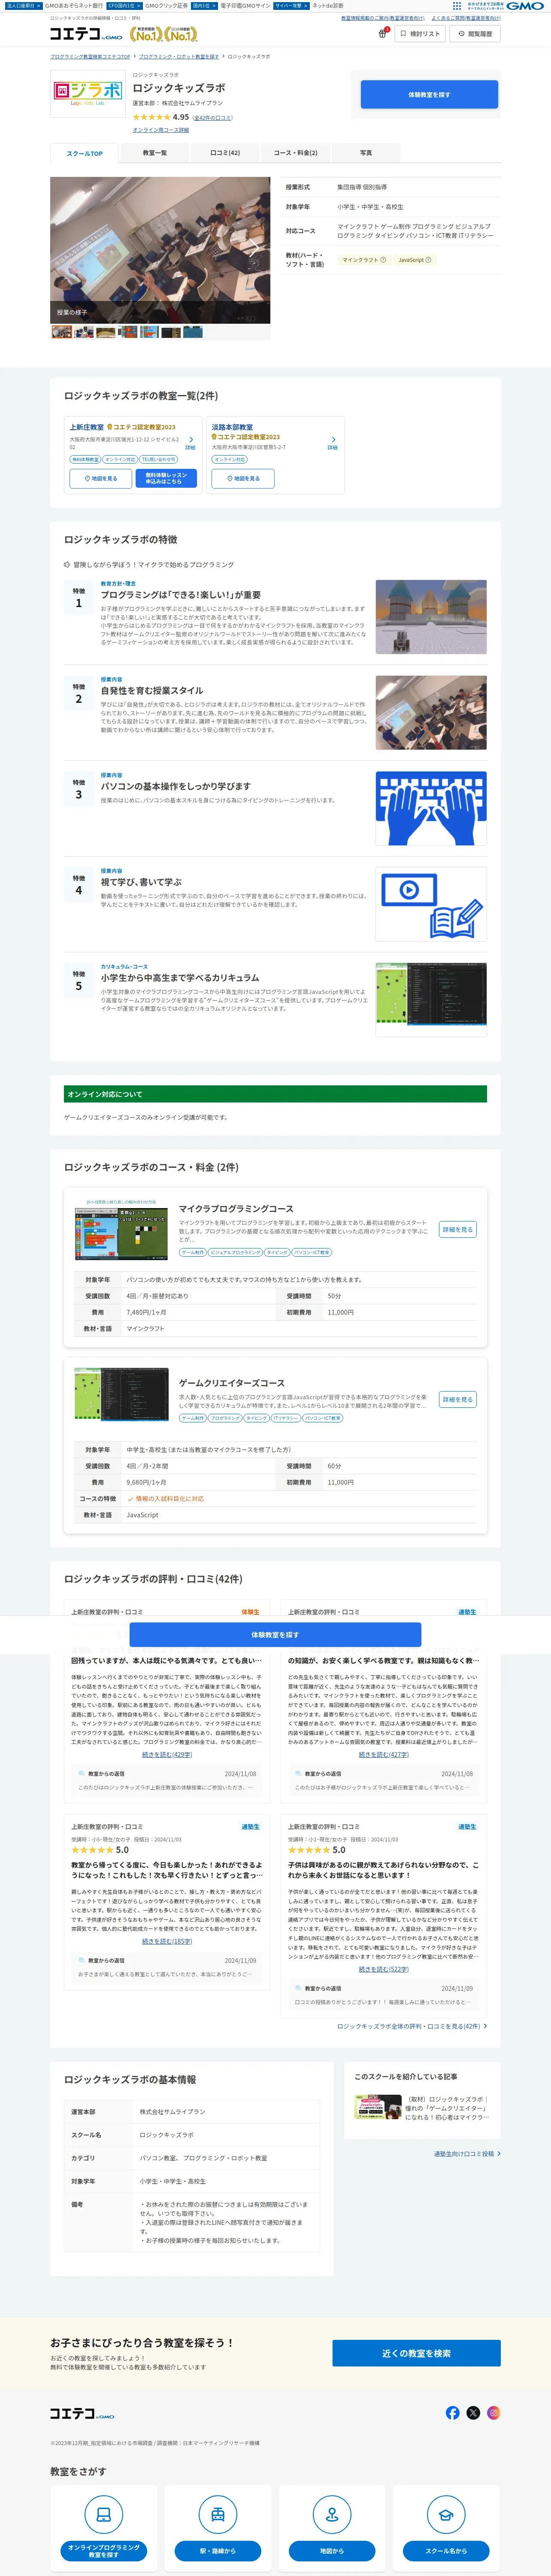
Task: Click the main classroom photo
Action: coord(160,250)
